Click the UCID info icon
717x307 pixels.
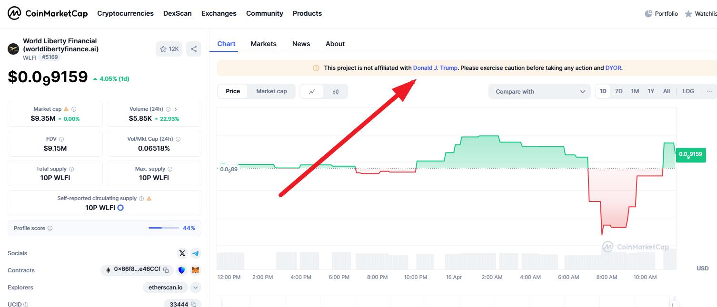26,304
